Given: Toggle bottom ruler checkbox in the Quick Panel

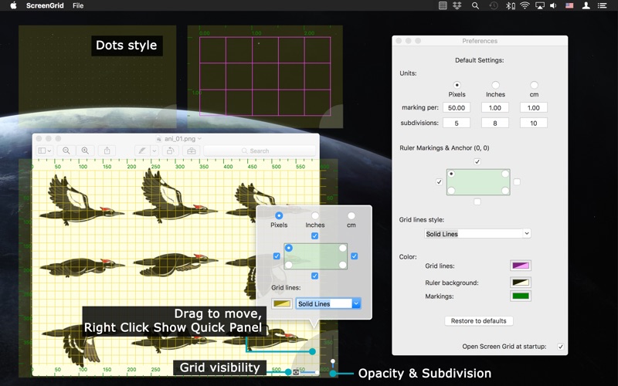Looking at the screenshot, I should tap(314, 276).
